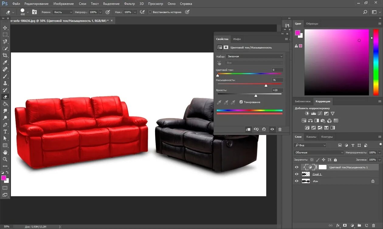
Task: Close the sofa document tab
Action: [112, 21]
